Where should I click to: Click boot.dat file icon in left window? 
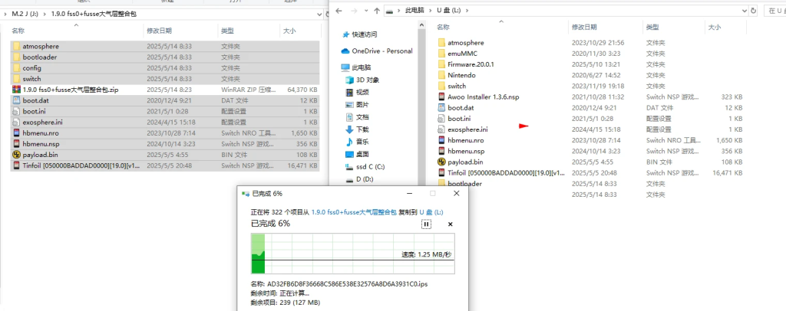pyautogui.click(x=17, y=100)
